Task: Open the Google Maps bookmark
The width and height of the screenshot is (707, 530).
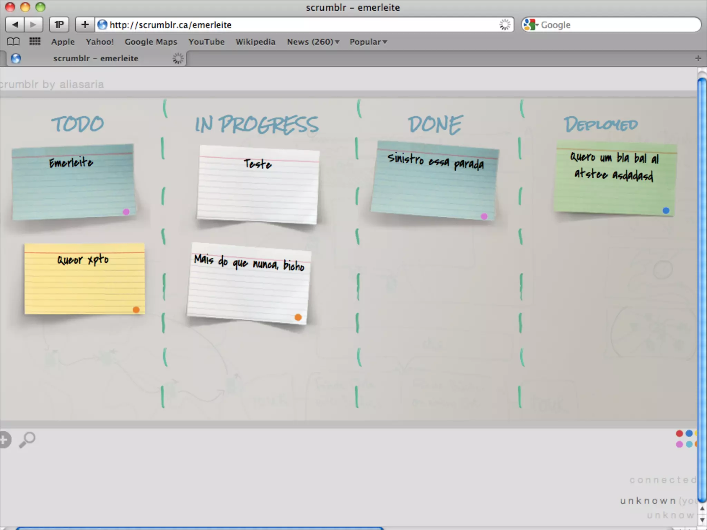Action: coord(151,42)
